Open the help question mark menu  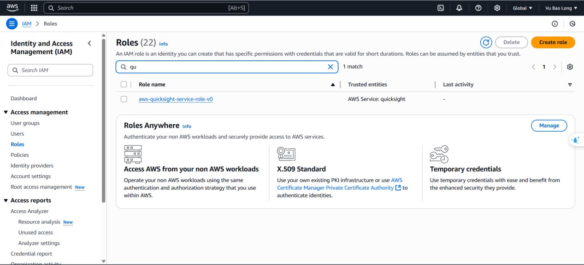point(478,8)
